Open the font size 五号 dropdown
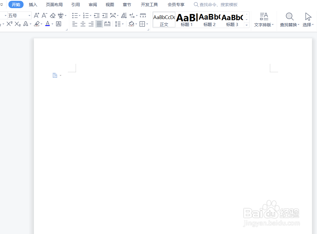 pos(29,16)
